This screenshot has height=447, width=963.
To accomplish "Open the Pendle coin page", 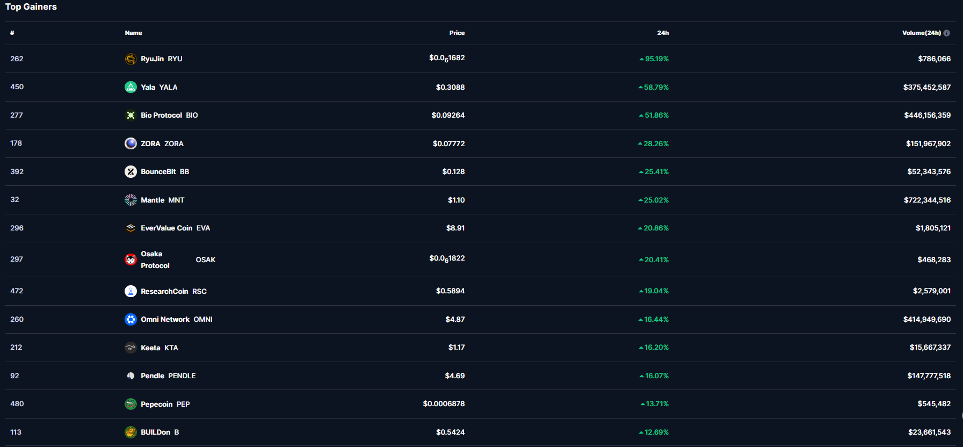I will 153,376.
